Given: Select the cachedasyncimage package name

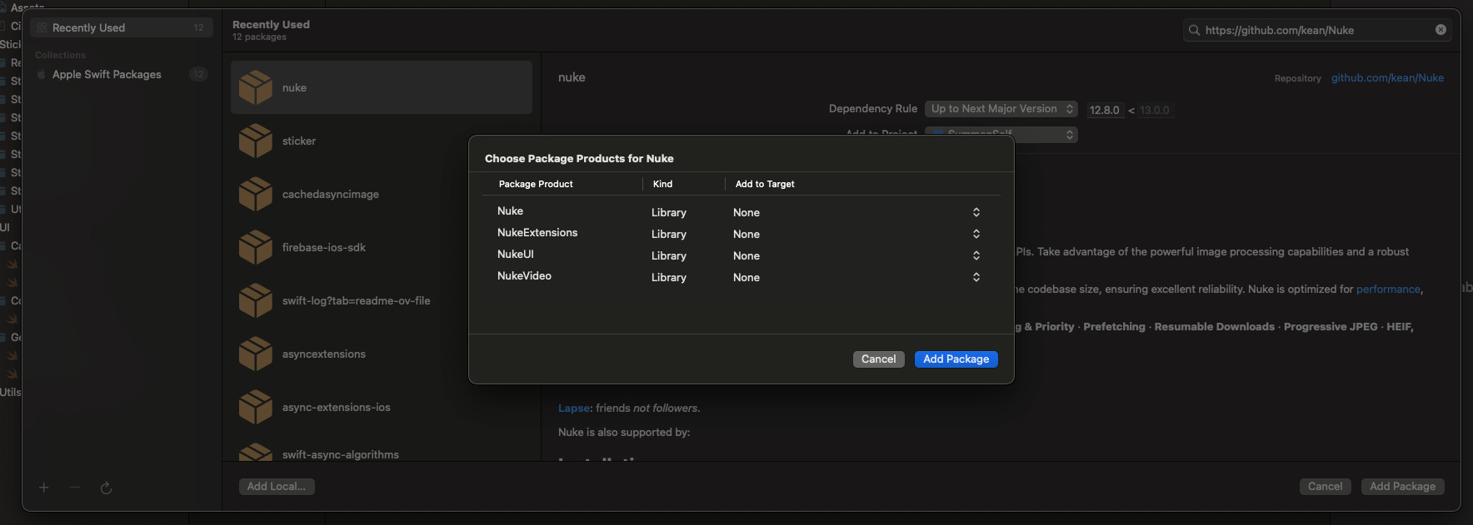Looking at the screenshot, I should point(331,194).
